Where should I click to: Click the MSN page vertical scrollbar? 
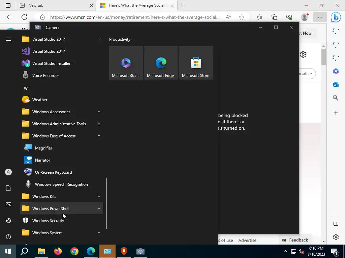(x=323, y=56)
